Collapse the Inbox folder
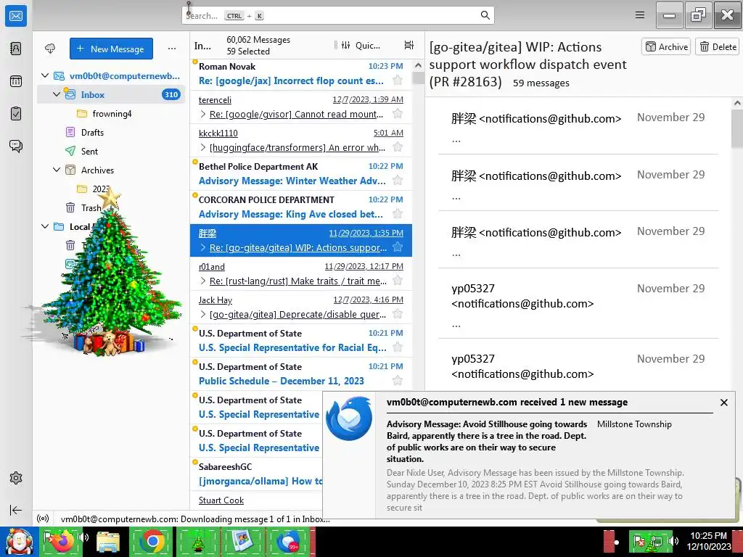 [57, 94]
